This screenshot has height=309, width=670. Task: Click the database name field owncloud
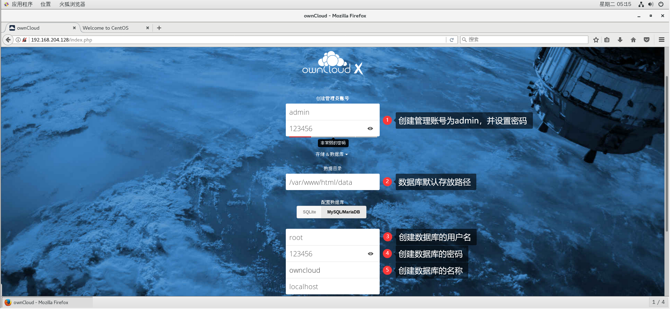tap(333, 270)
